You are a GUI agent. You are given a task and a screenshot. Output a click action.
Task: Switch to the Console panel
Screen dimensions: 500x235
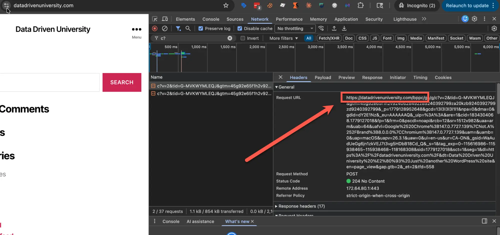click(x=211, y=19)
